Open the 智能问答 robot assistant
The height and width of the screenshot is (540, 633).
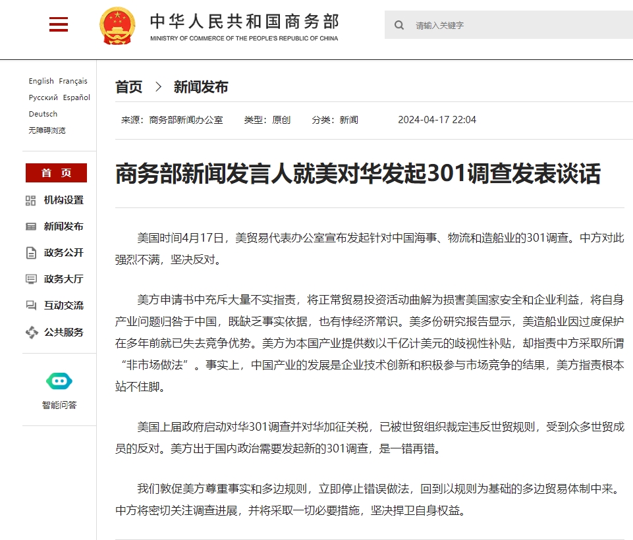coord(59,381)
